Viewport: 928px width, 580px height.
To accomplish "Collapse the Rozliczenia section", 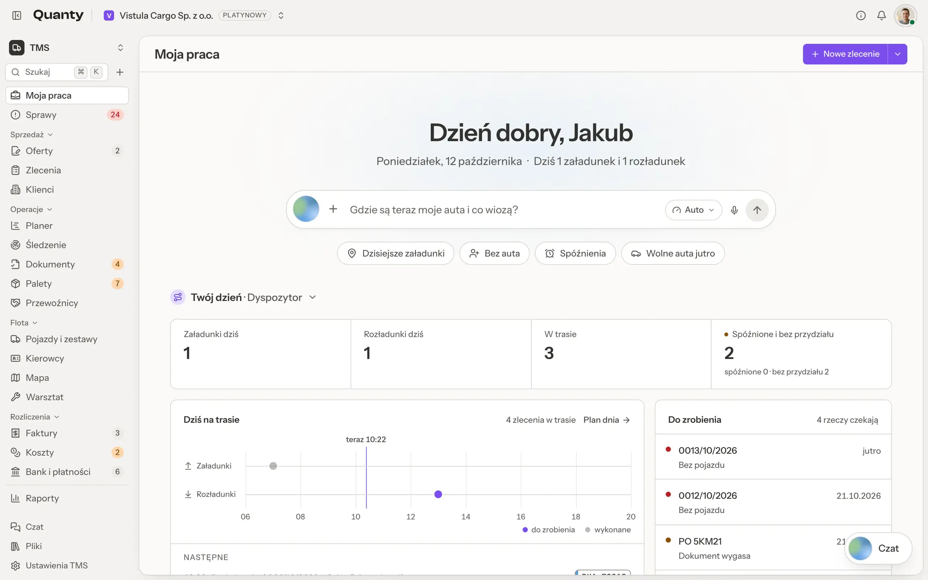I will (x=34, y=417).
